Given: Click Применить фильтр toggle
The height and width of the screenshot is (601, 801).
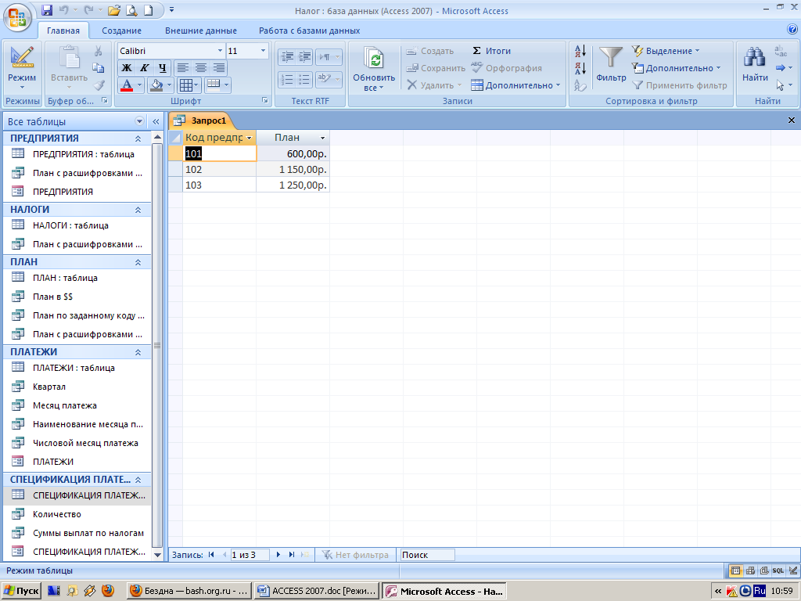Looking at the screenshot, I should coord(680,85).
